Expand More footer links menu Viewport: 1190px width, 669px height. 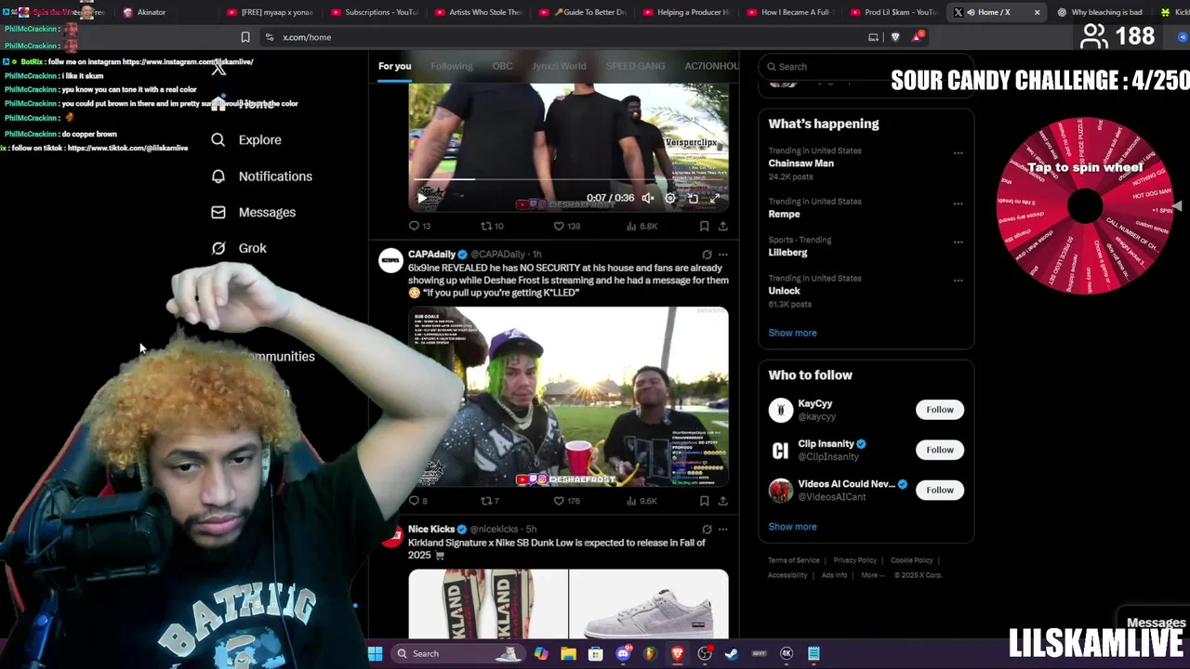[872, 575]
